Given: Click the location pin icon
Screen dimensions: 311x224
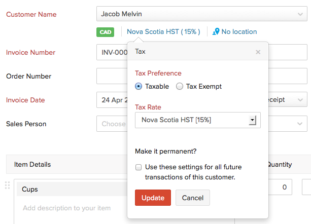Looking at the screenshot, I should pyautogui.click(x=216, y=31).
